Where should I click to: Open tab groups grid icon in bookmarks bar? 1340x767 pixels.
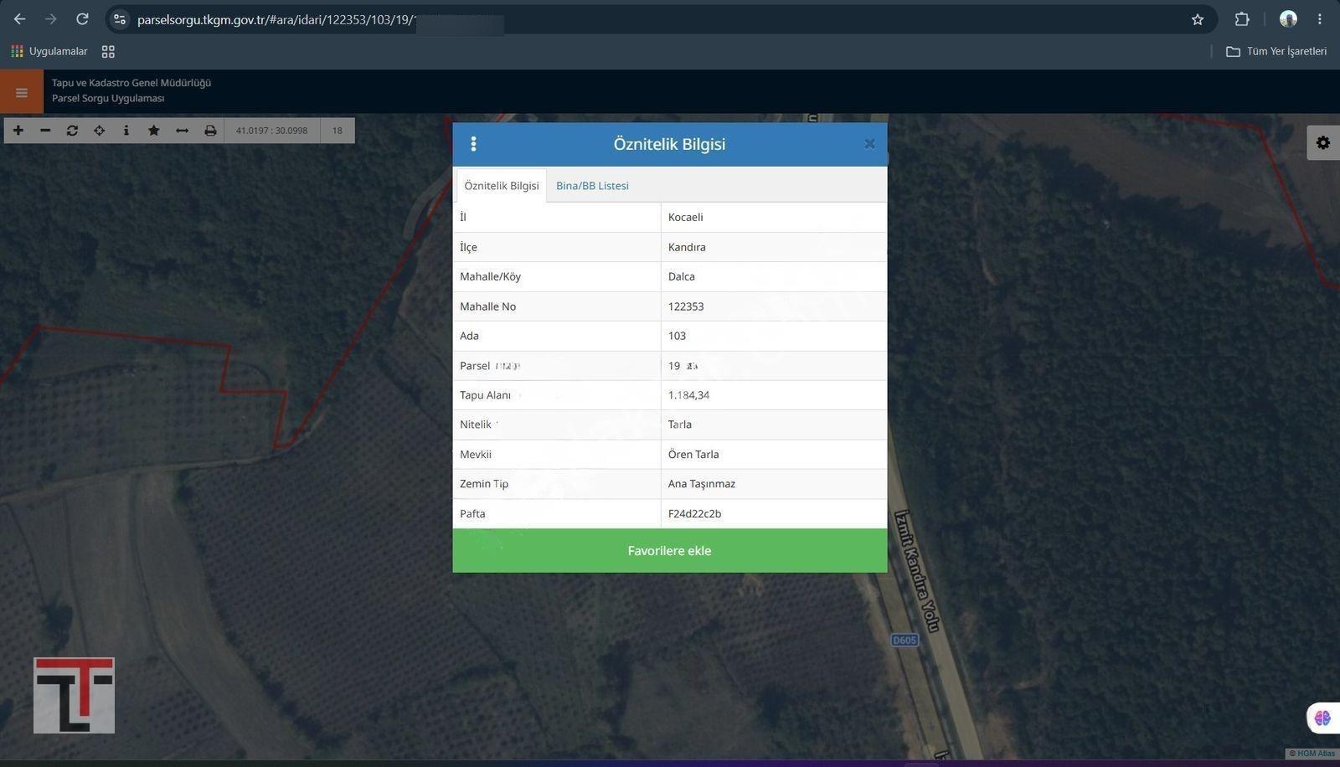click(x=108, y=52)
